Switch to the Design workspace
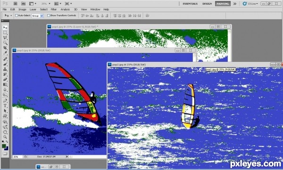283x170 pixels. (x=207, y=4)
